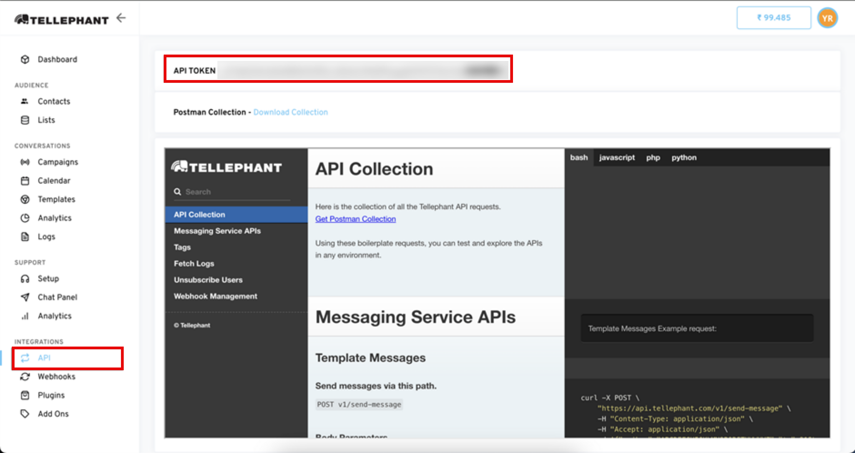Click the Setup headset icon
The width and height of the screenshot is (855, 453).
pyautogui.click(x=25, y=278)
